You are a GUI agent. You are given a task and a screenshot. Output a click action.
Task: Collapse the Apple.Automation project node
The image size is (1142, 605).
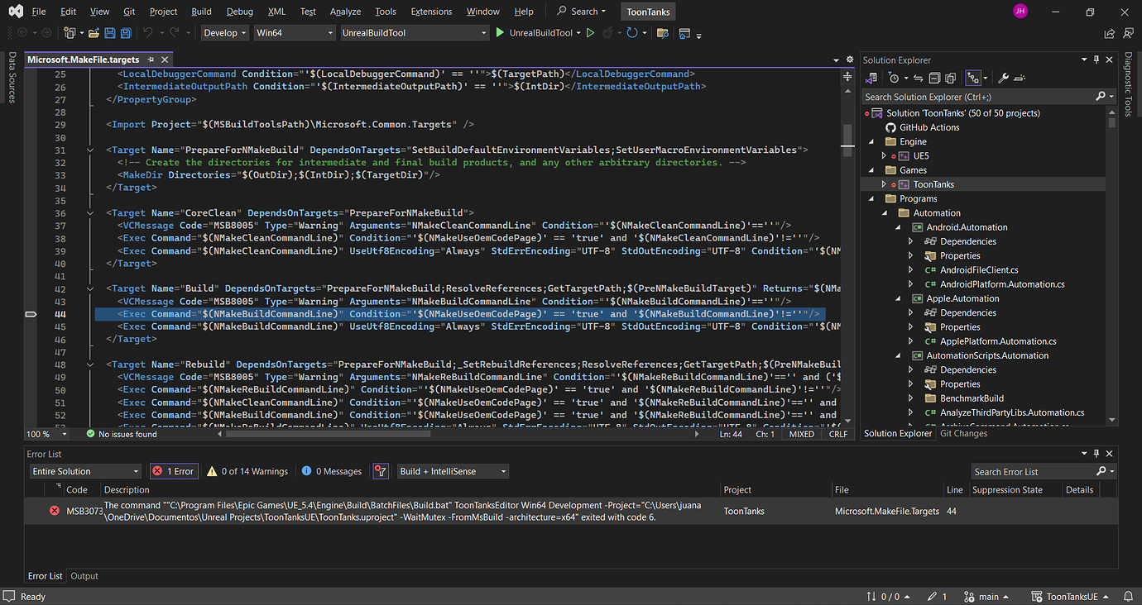[897, 298]
